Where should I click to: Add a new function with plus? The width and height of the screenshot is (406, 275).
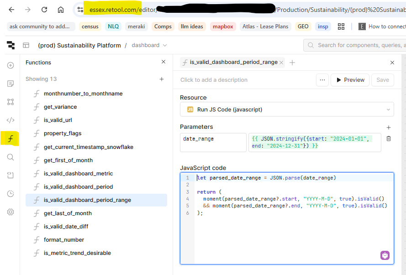click(162, 79)
